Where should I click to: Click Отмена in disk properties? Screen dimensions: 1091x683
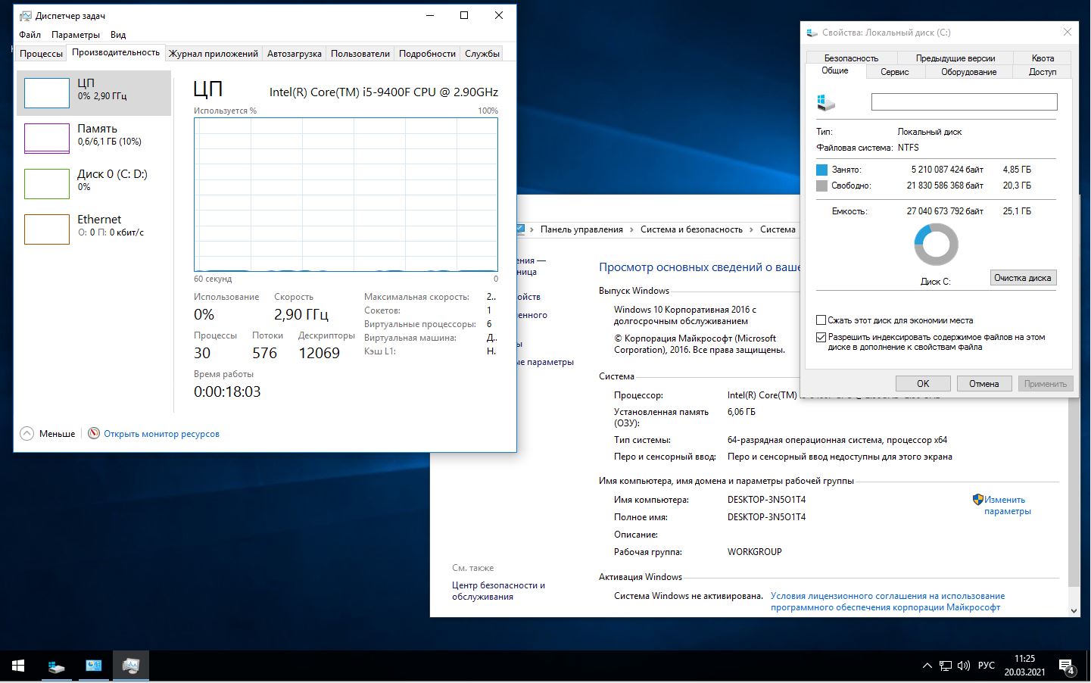tap(984, 383)
